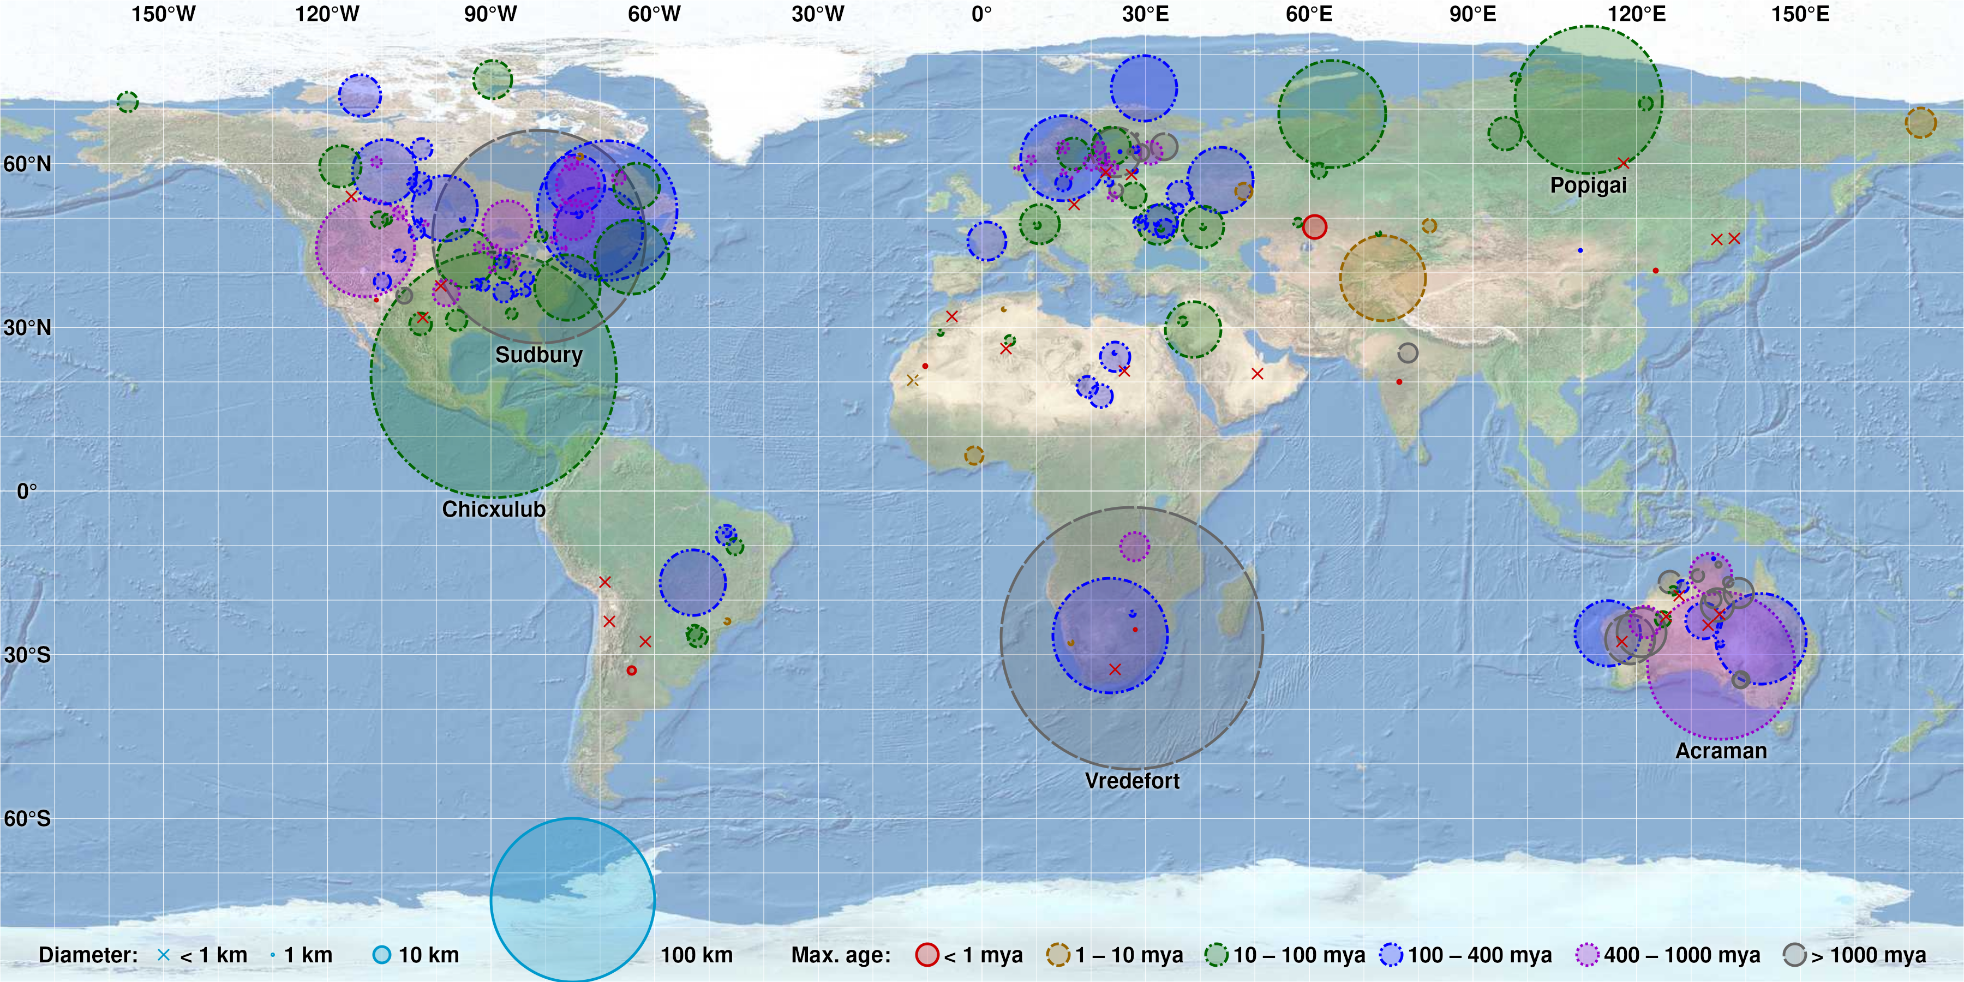The height and width of the screenshot is (982, 1964).
Task: Click the purple '400 – 1000 mya' legend circle
Action: (1588, 955)
